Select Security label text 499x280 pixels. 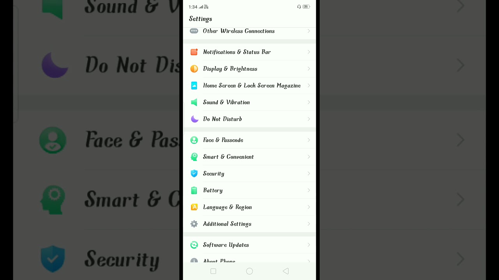tap(213, 174)
